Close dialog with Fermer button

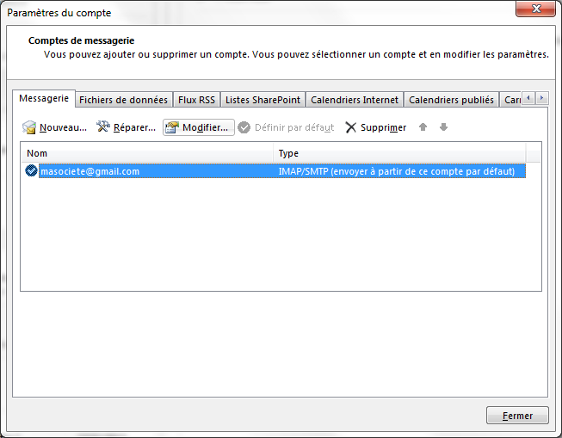[x=517, y=416]
